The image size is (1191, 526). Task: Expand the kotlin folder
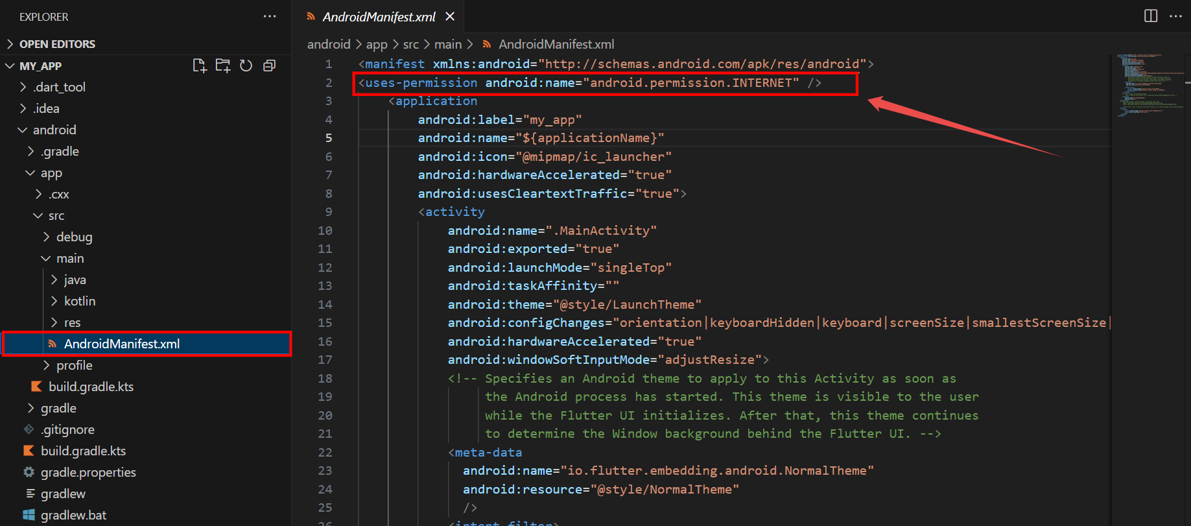click(x=54, y=301)
